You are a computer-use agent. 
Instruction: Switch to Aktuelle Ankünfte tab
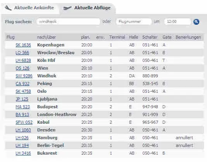point(34,8)
